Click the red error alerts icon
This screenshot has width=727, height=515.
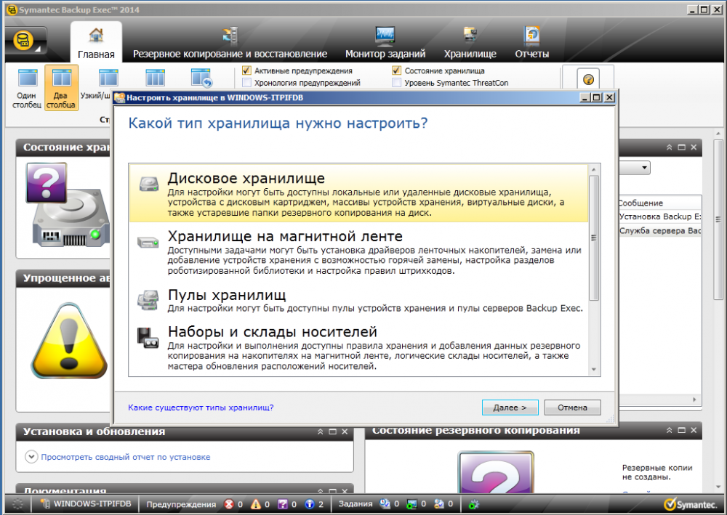pyautogui.click(x=229, y=504)
